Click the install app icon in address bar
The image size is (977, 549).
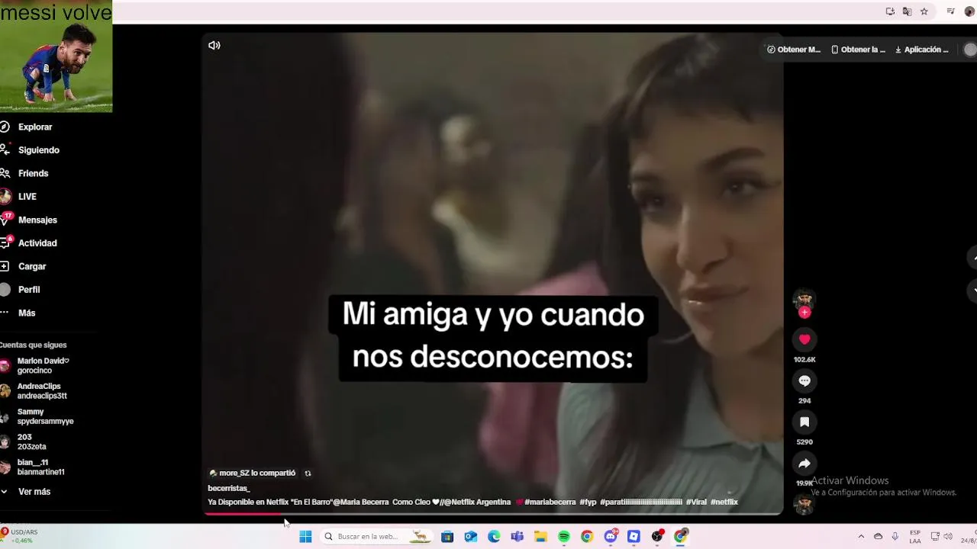[890, 11]
